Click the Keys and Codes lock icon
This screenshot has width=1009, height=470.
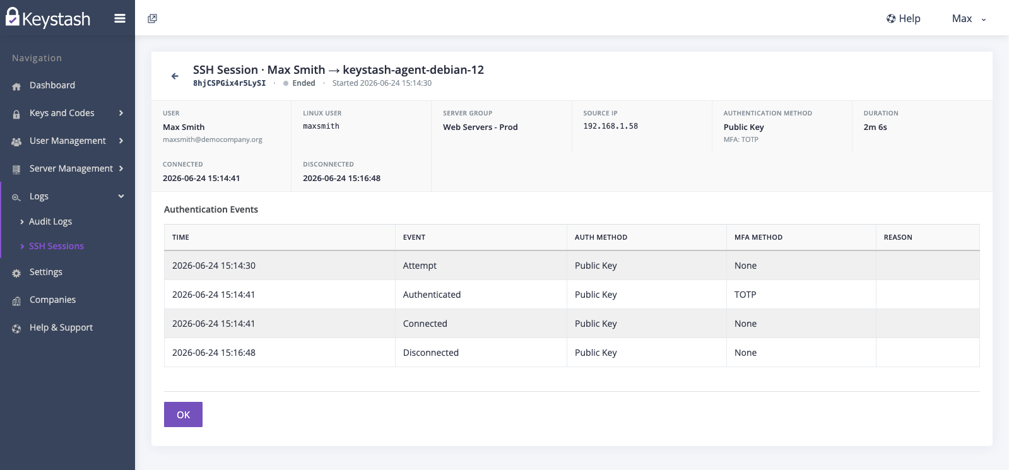[x=16, y=114]
